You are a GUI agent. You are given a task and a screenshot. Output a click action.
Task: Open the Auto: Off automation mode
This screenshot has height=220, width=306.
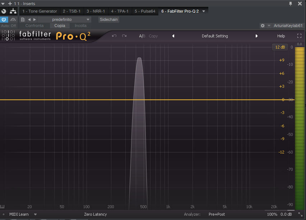(8, 26)
